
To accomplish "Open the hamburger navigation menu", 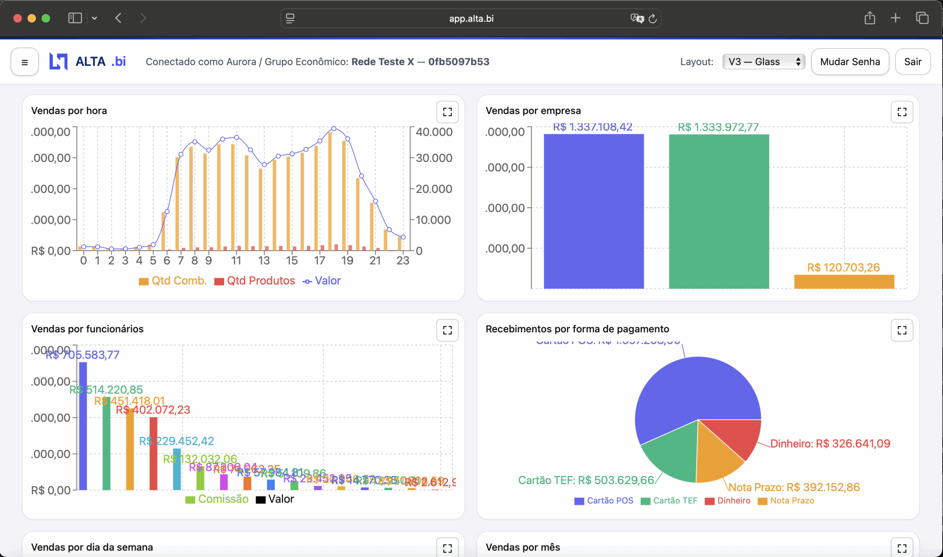I will pyautogui.click(x=24, y=61).
